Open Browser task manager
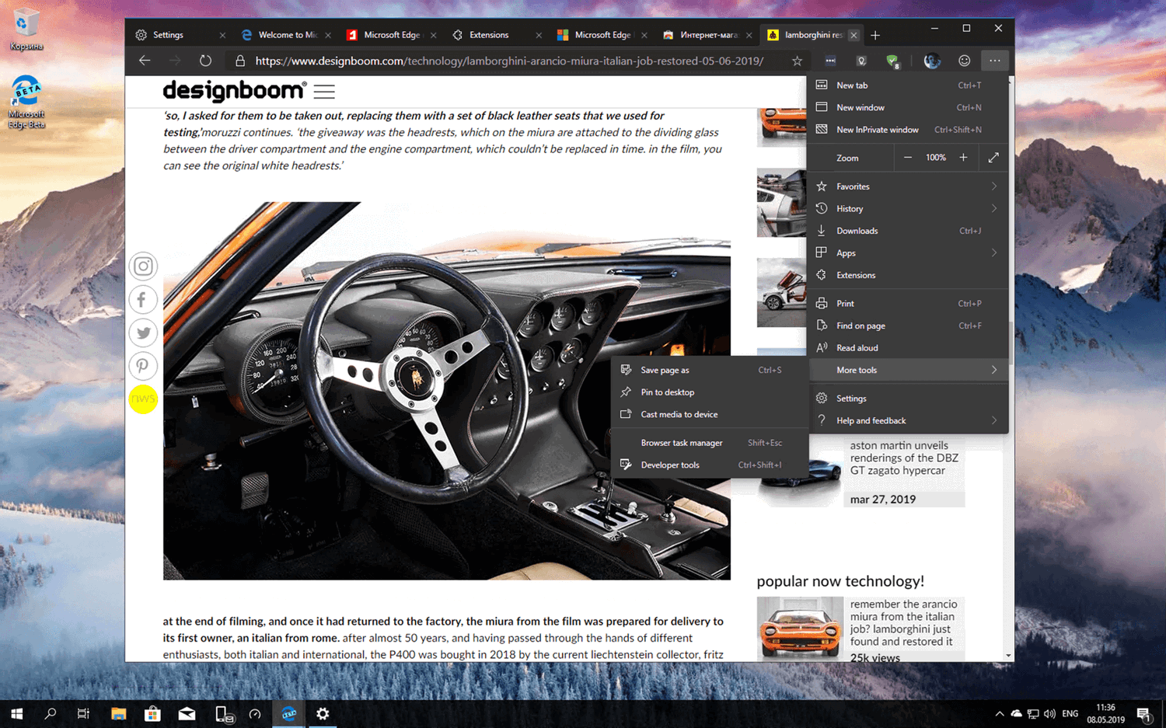The image size is (1166, 728). point(709,443)
